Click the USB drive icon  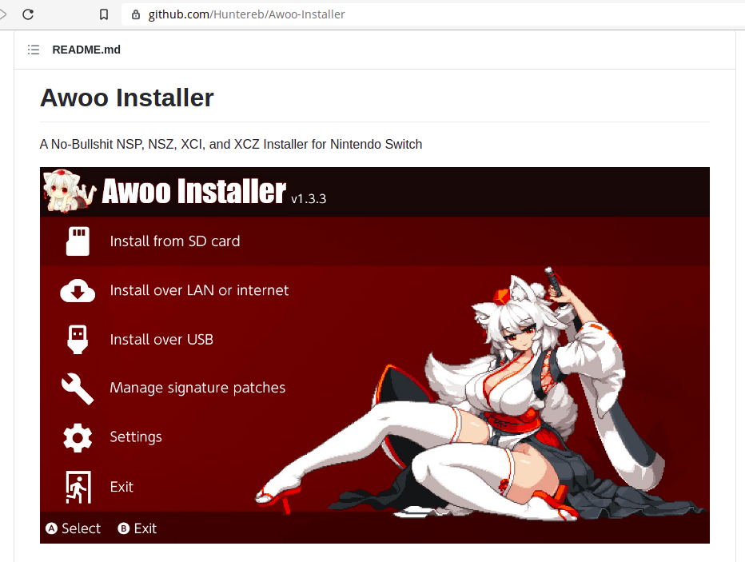(x=78, y=340)
